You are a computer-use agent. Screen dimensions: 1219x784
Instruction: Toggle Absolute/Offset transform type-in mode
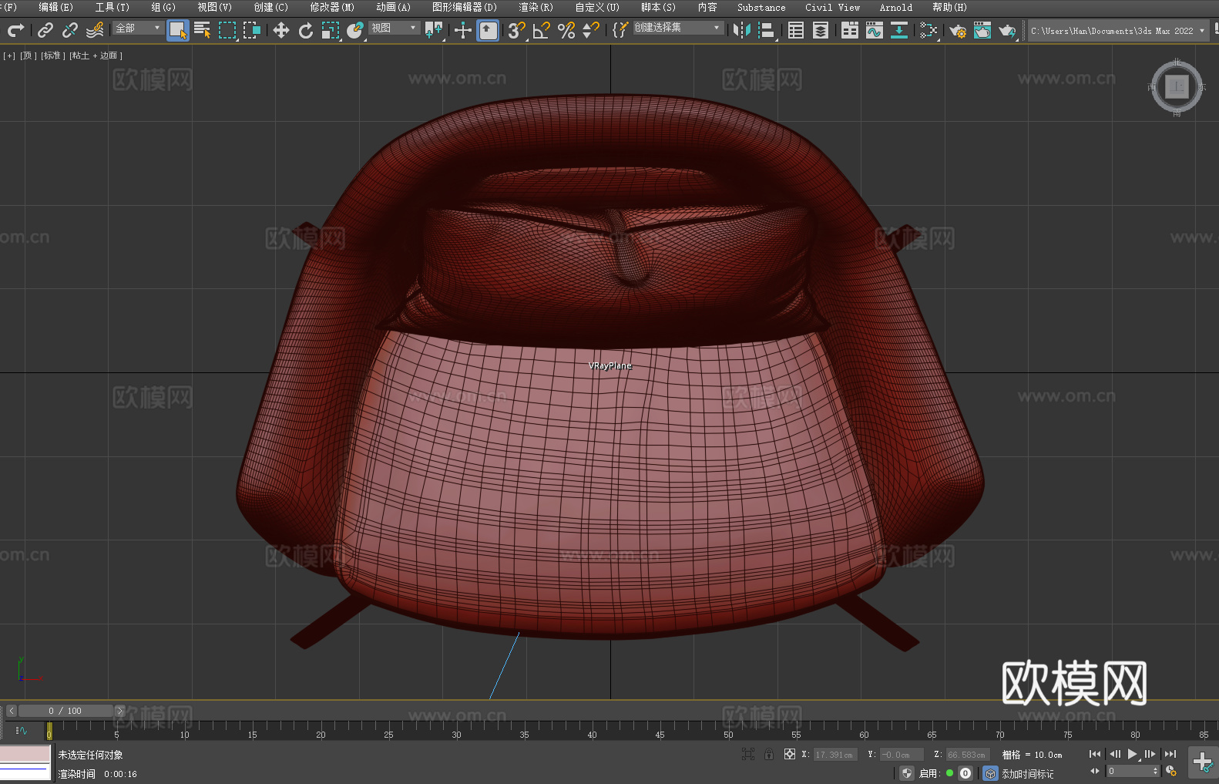[790, 754]
